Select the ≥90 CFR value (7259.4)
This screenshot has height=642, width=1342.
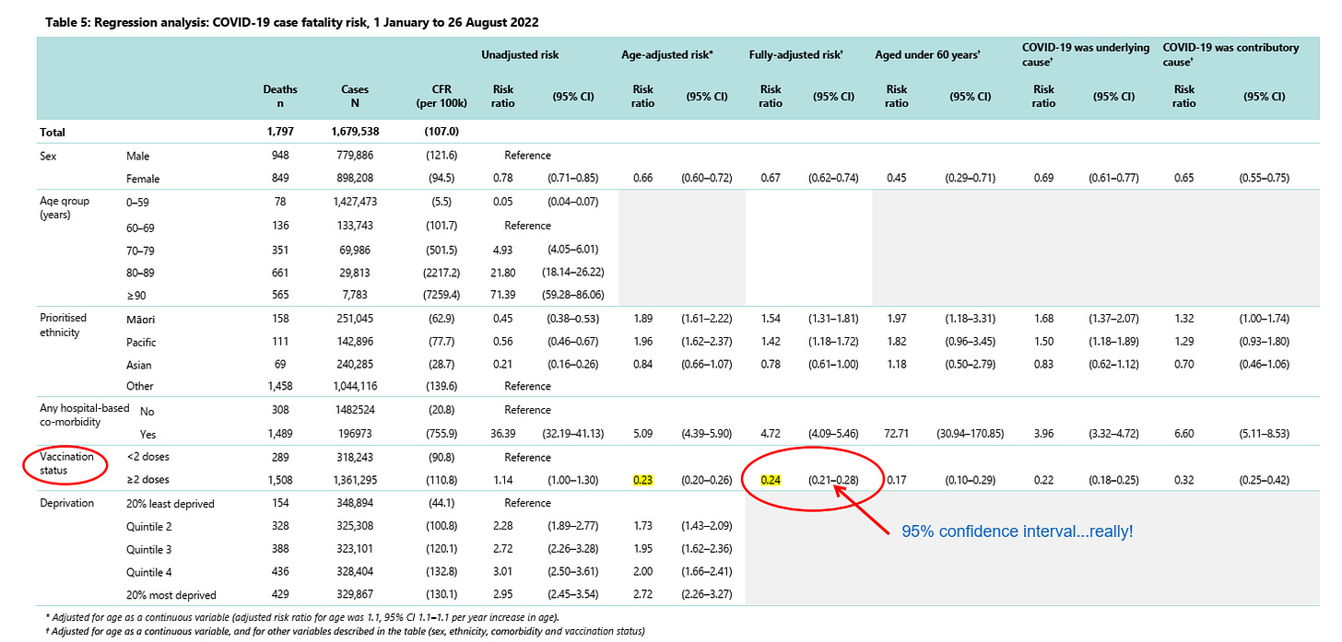440,296
